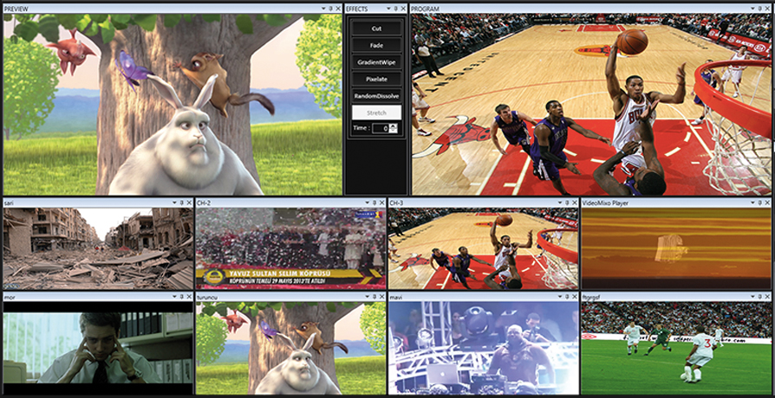Click the Pixelate effect button
775x398 pixels.
[x=376, y=79]
